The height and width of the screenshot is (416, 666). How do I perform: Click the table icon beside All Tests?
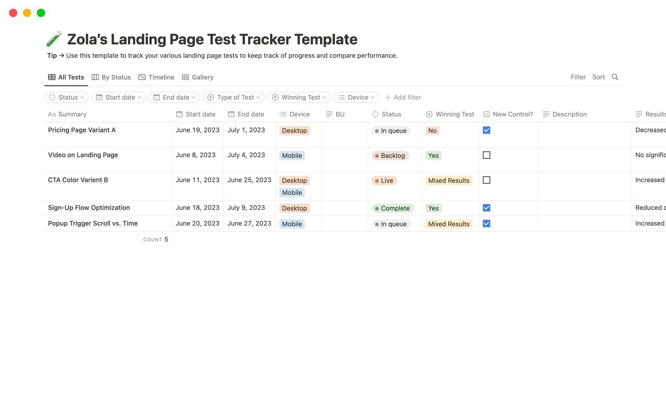coord(51,77)
